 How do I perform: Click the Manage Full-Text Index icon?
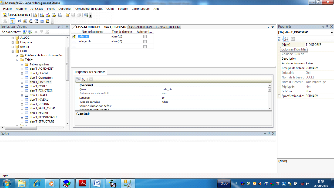(31, 21)
